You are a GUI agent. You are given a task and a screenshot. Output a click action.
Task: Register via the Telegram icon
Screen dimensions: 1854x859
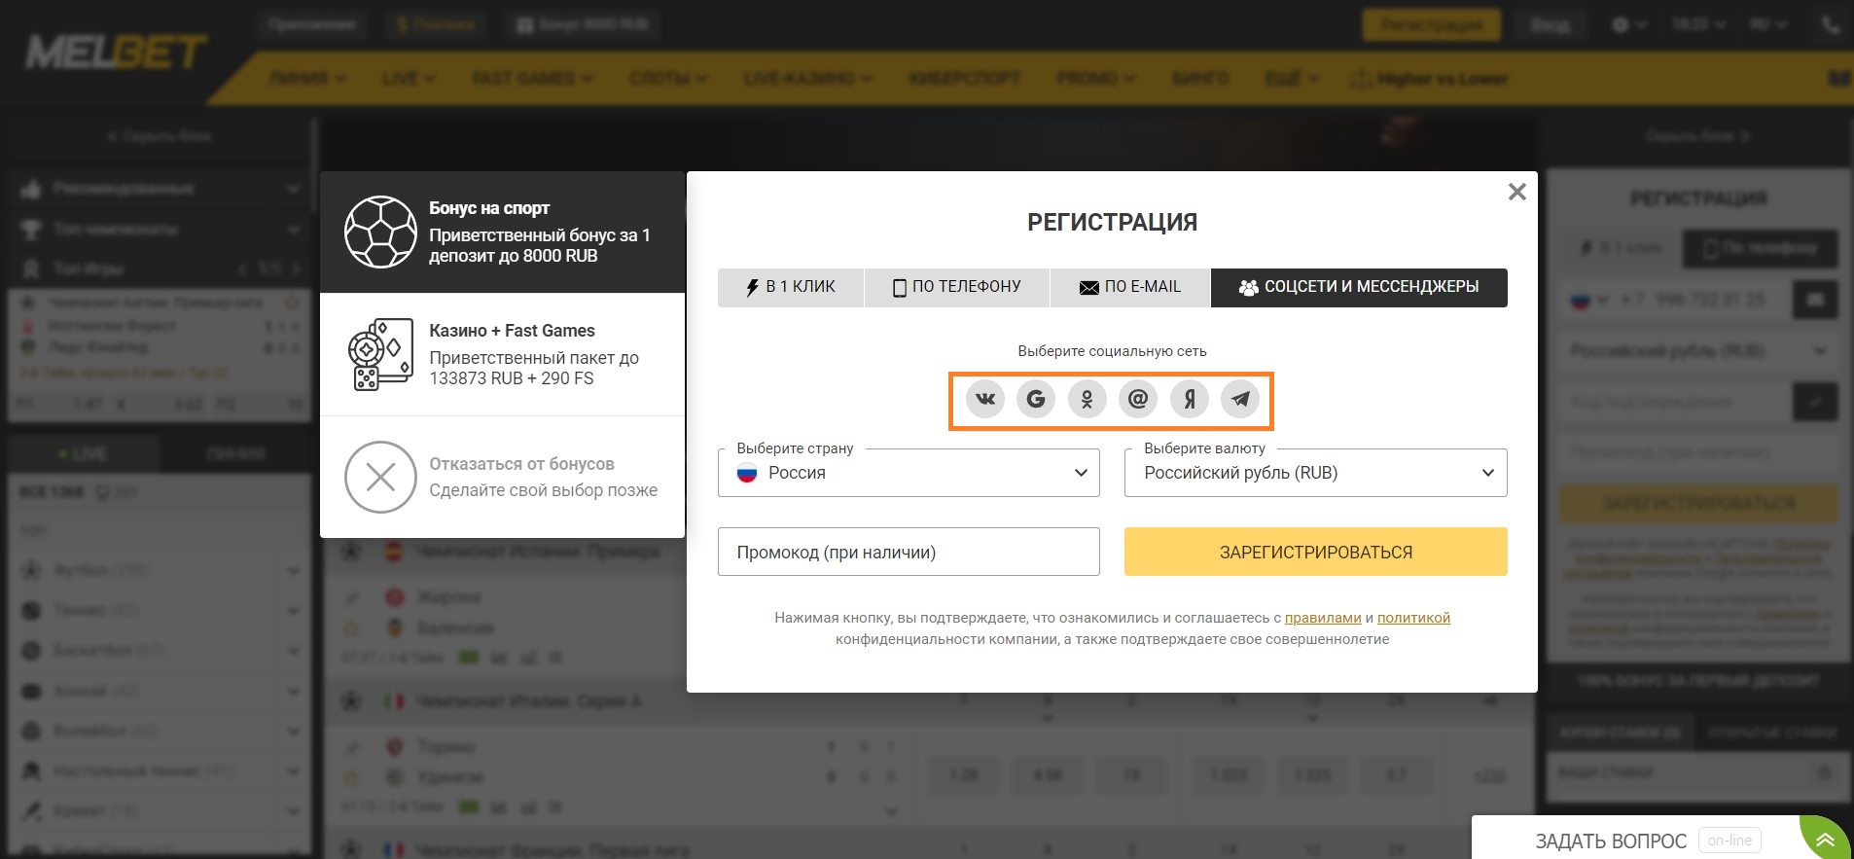click(x=1240, y=399)
